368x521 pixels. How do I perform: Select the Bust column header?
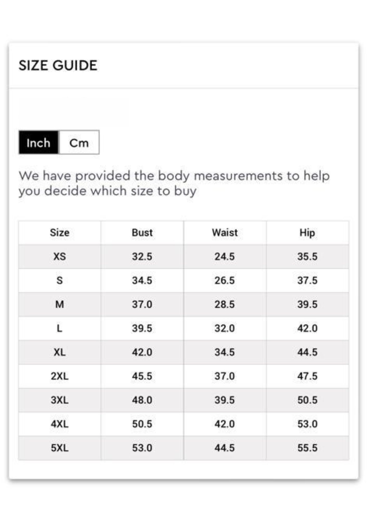(x=142, y=233)
